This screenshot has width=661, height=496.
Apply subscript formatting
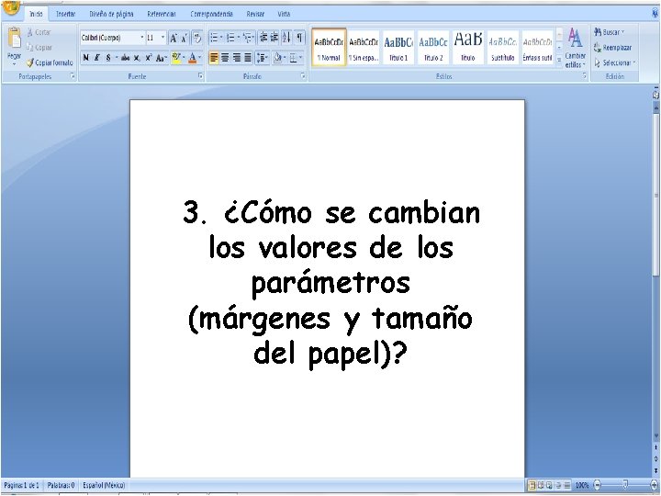pyautogui.click(x=137, y=58)
